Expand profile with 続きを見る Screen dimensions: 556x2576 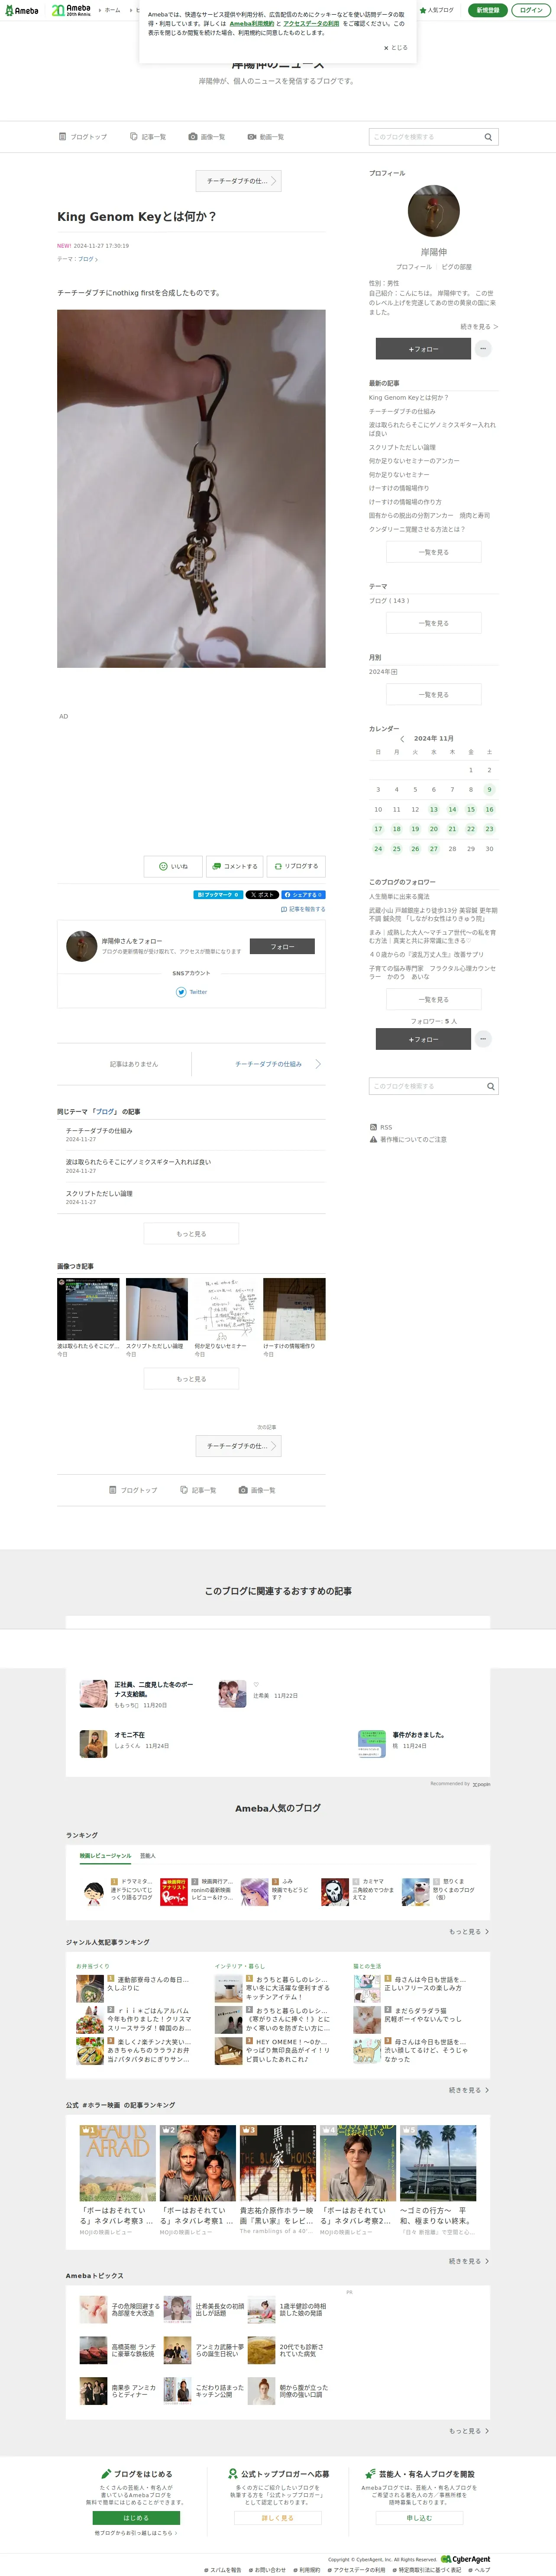(x=479, y=327)
